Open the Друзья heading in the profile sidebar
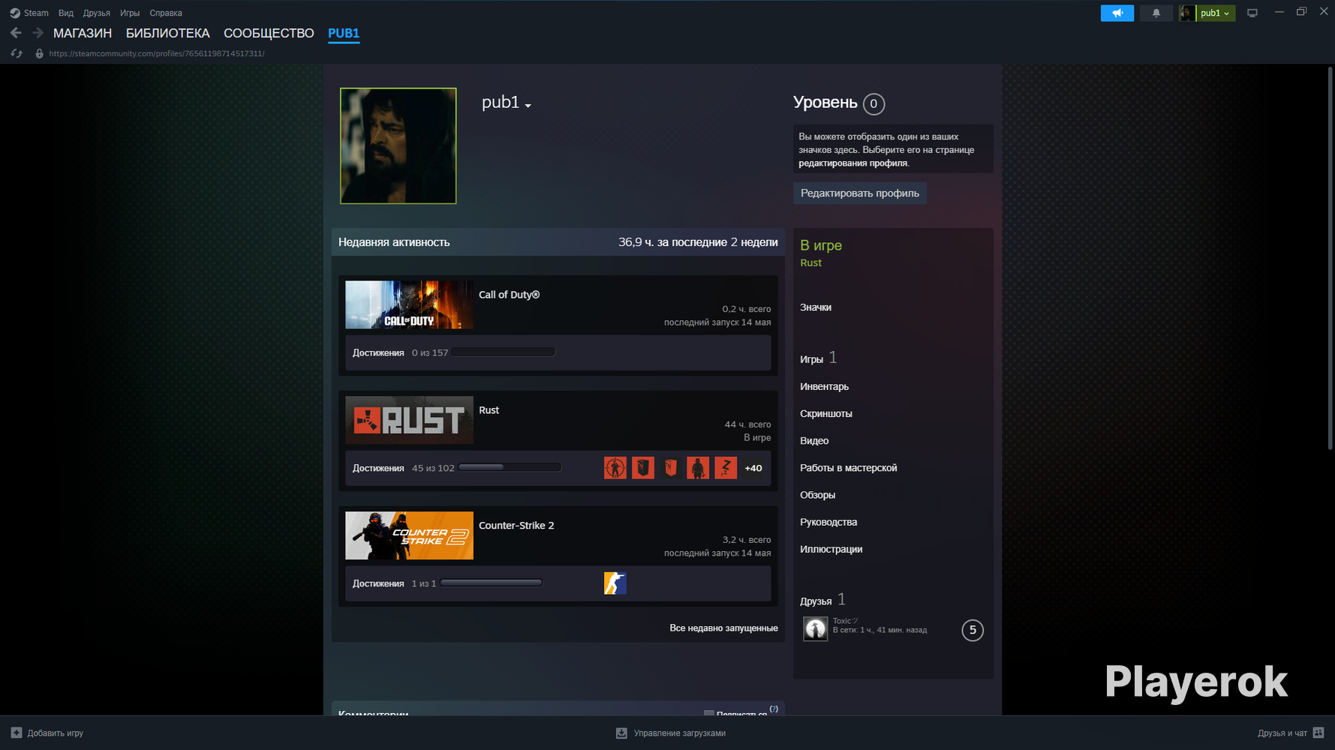Viewport: 1335px width, 750px height. [x=816, y=601]
